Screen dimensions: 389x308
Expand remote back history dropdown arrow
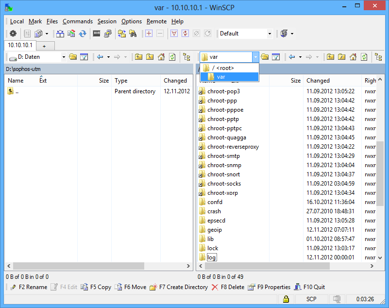[300, 57]
